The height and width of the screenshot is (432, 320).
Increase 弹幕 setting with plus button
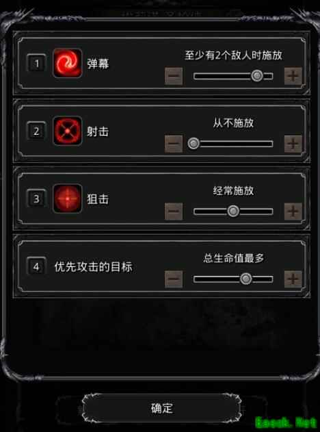(x=293, y=76)
